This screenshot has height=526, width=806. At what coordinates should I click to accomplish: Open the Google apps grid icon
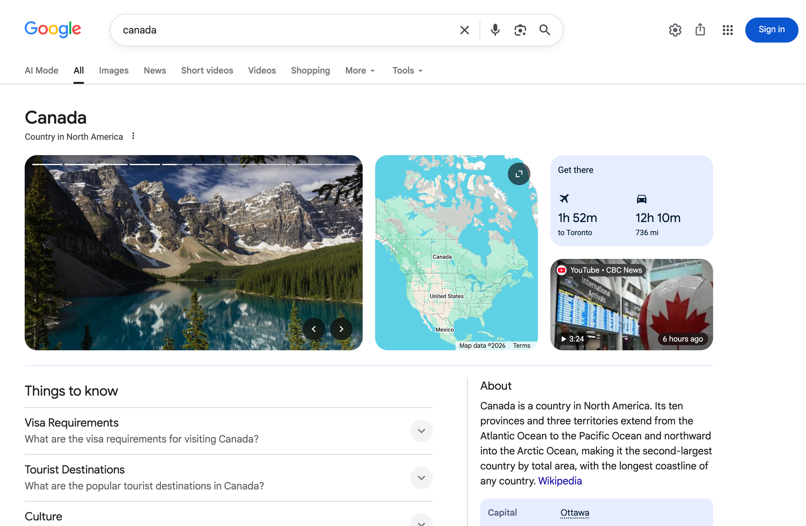(727, 30)
